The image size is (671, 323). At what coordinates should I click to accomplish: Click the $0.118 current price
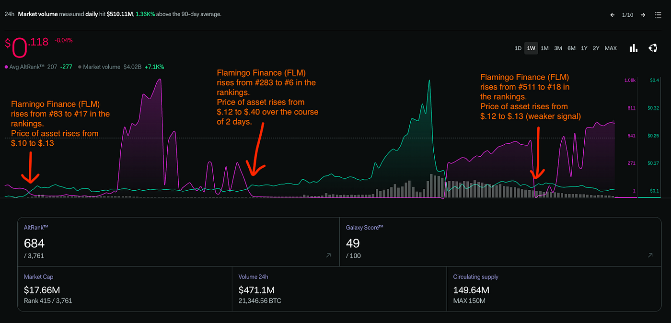click(x=27, y=47)
